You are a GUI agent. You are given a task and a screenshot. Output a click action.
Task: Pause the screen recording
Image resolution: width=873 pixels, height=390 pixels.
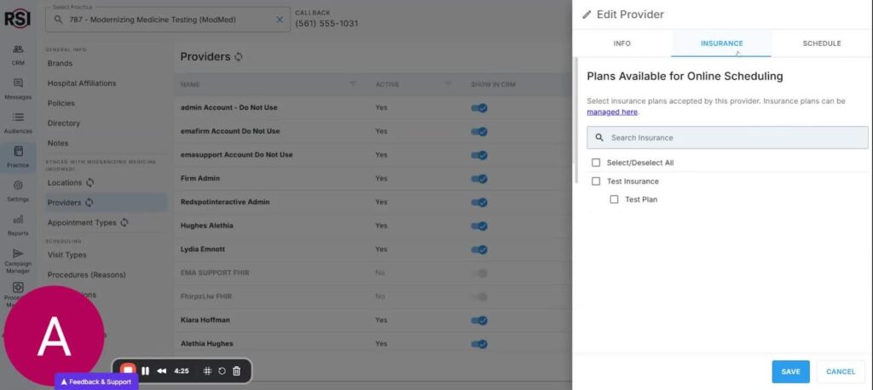point(146,371)
